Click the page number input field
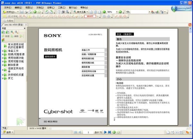193x139 pixels. coord(88,132)
